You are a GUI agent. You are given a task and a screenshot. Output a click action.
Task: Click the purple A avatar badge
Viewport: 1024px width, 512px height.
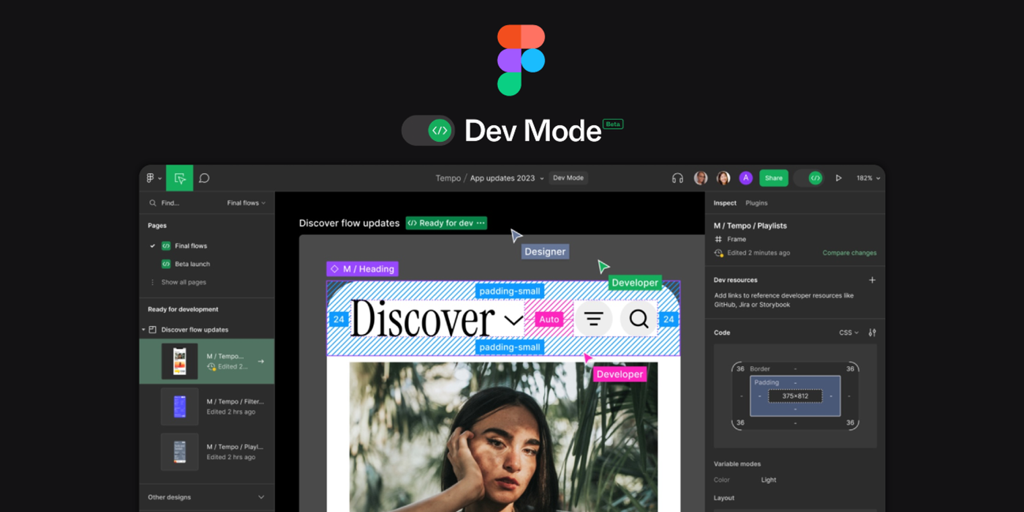pos(746,178)
